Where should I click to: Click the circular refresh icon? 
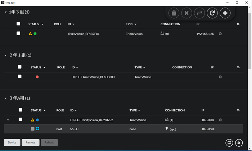click(212, 13)
